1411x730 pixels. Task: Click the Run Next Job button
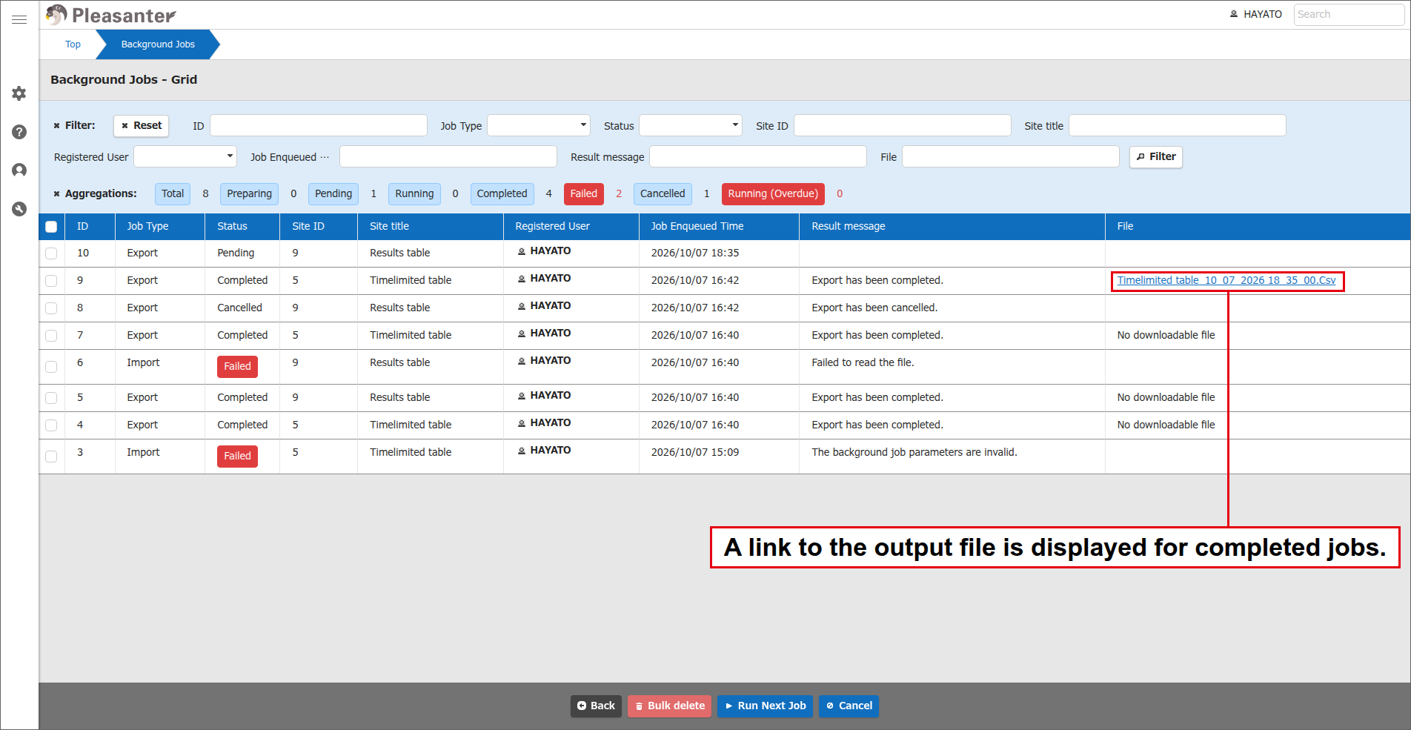coord(766,706)
